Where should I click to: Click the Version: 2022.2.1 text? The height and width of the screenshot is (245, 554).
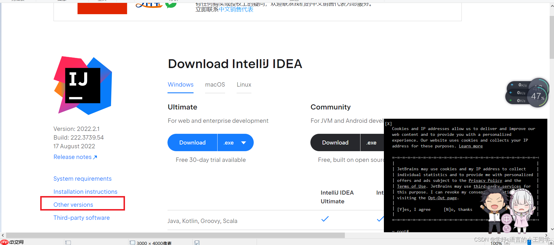(x=76, y=129)
